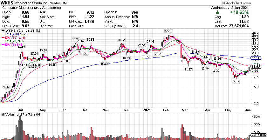This screenshot has height=140, width=267.
Task: Click the Chg value +1.89
Action: 244,17
